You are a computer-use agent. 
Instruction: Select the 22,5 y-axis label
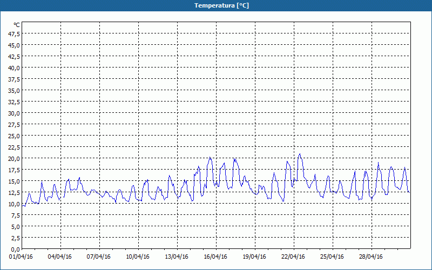pyautogui.click(x=14, y=147)
